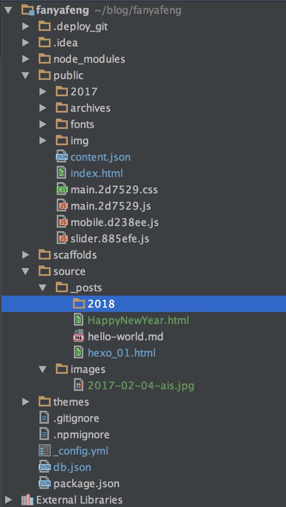Click the image icon for 2017-02-04-ais.jpg
The width and height of the screenshot is (286, 507).
(79, 385)
